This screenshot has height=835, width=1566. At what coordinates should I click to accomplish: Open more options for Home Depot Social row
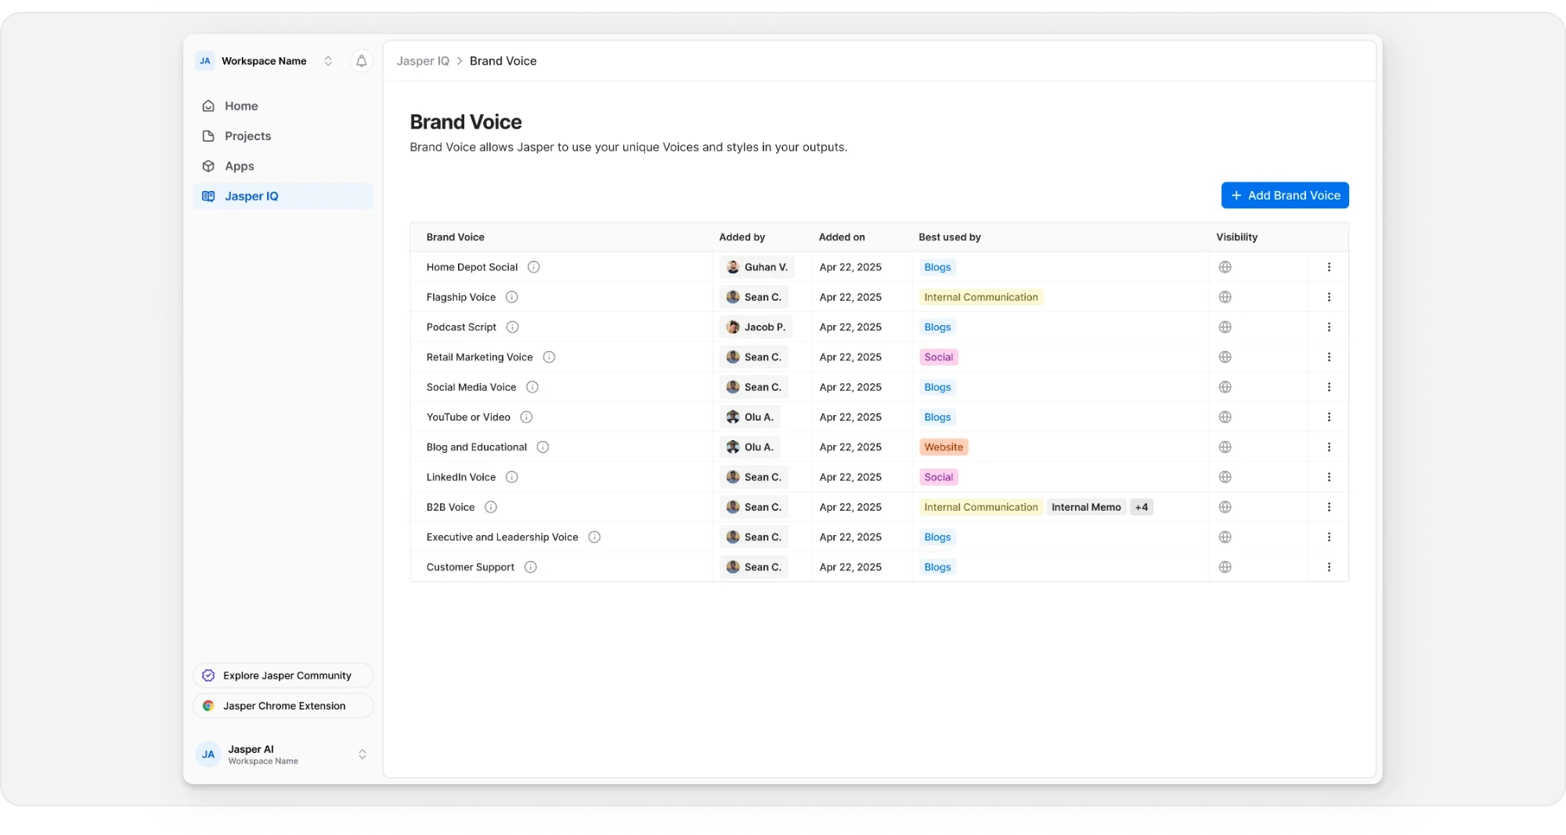[1329, 267]
